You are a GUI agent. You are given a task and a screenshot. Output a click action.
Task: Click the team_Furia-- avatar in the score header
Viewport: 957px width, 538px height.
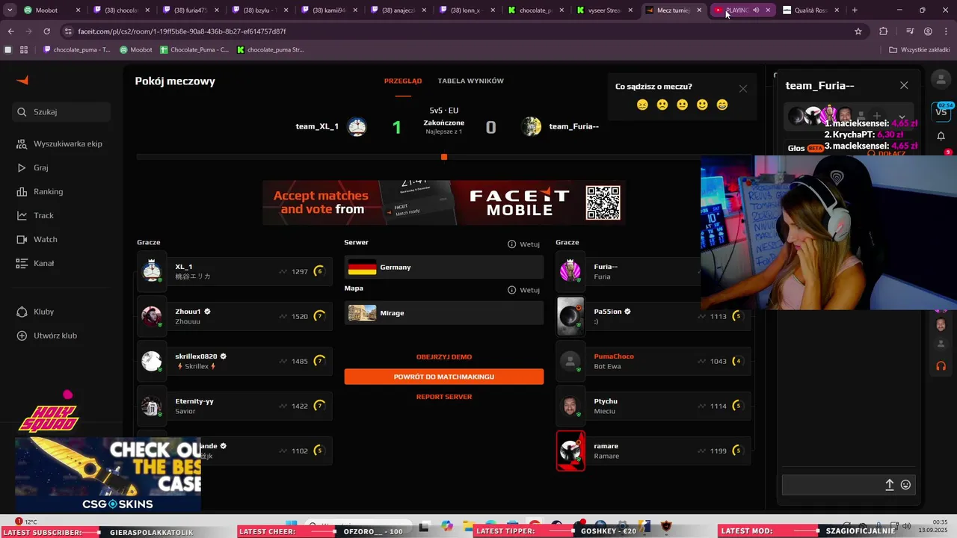[x=532, y=126]
